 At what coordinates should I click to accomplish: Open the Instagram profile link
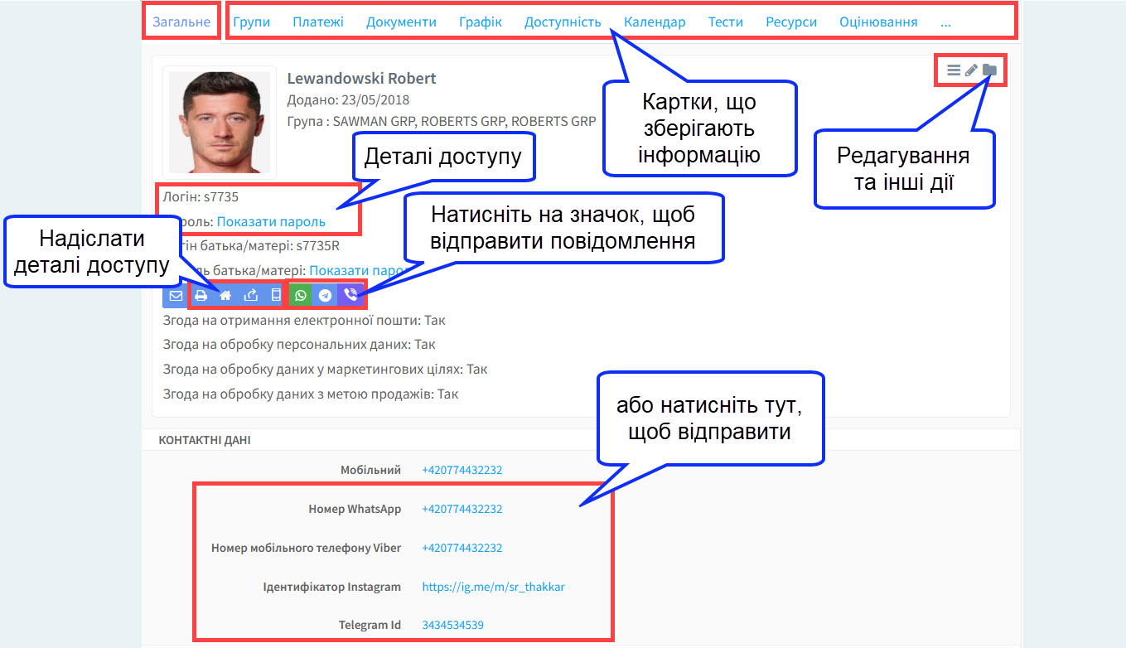tap(492, 587)
